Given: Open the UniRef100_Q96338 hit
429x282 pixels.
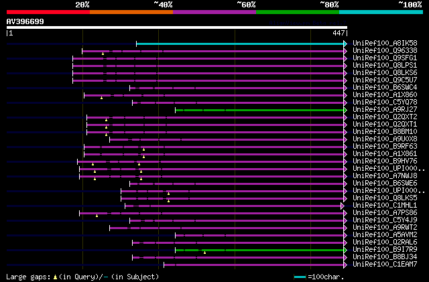Looking at the screenshot, I should pyautogui.click(x=385, y=51).
